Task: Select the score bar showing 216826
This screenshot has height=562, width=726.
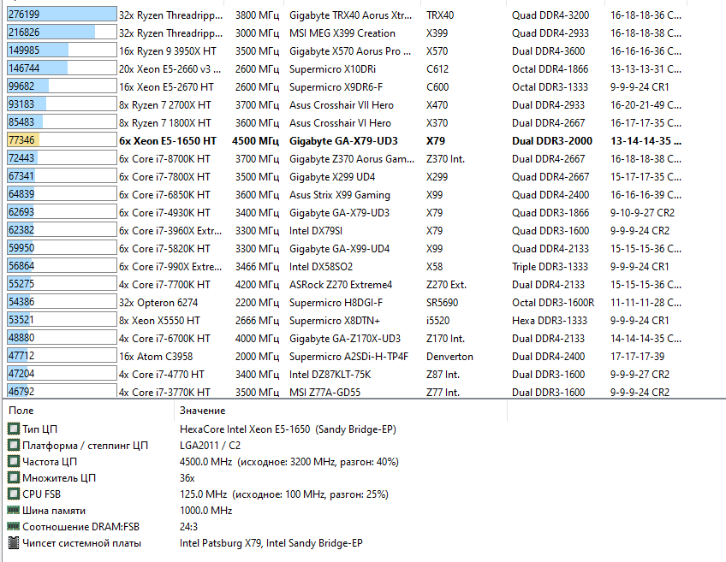Action: point(62,32)
